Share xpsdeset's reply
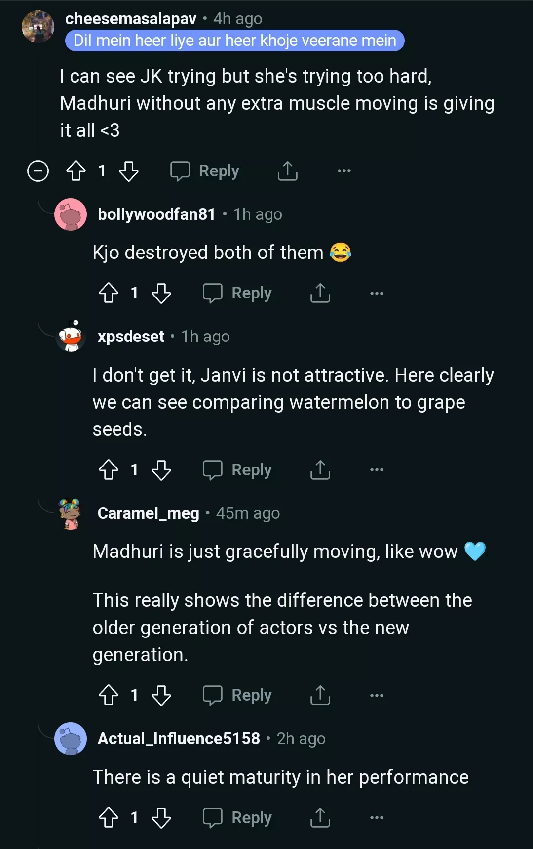 [x=320, y=470]
